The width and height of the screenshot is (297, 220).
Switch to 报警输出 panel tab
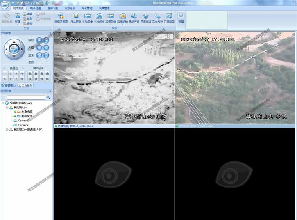pos(9,85)
